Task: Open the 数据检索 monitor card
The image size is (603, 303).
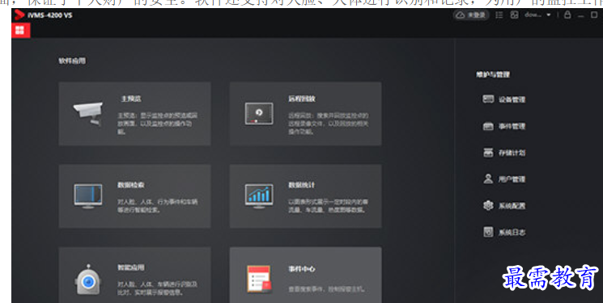Action: (134, 196)
